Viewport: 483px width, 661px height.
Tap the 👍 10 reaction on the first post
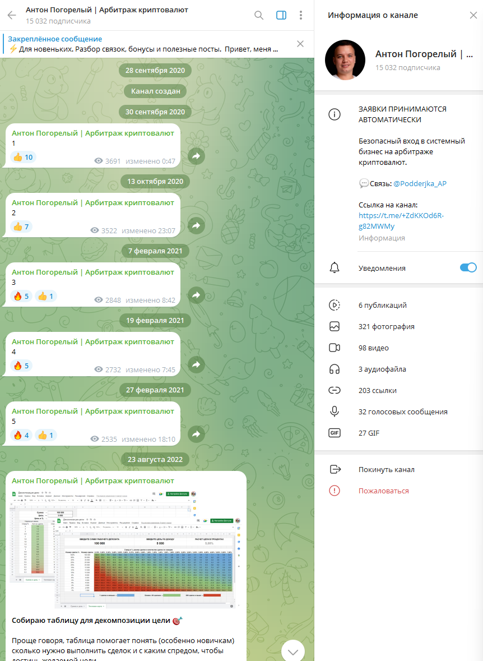(x=22, y=157)
